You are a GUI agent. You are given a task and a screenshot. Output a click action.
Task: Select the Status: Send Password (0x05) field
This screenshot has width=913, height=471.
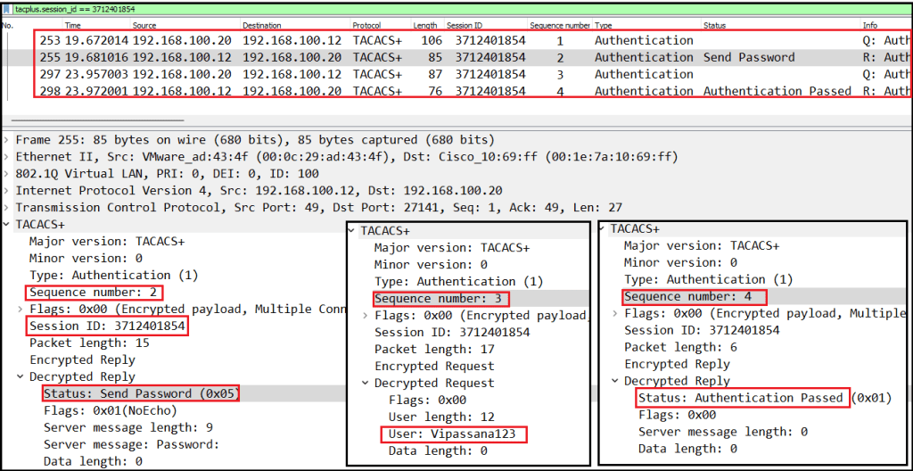140,394
